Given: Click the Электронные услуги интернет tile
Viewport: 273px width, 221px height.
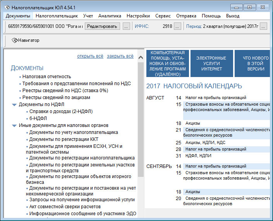Looking at the screenshot, I should click(x=212, y=63).
